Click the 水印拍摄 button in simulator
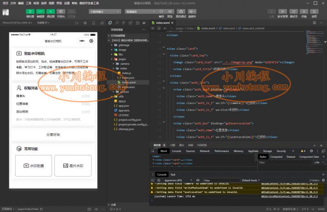This screenshot has width=327, height=212. 34,166
